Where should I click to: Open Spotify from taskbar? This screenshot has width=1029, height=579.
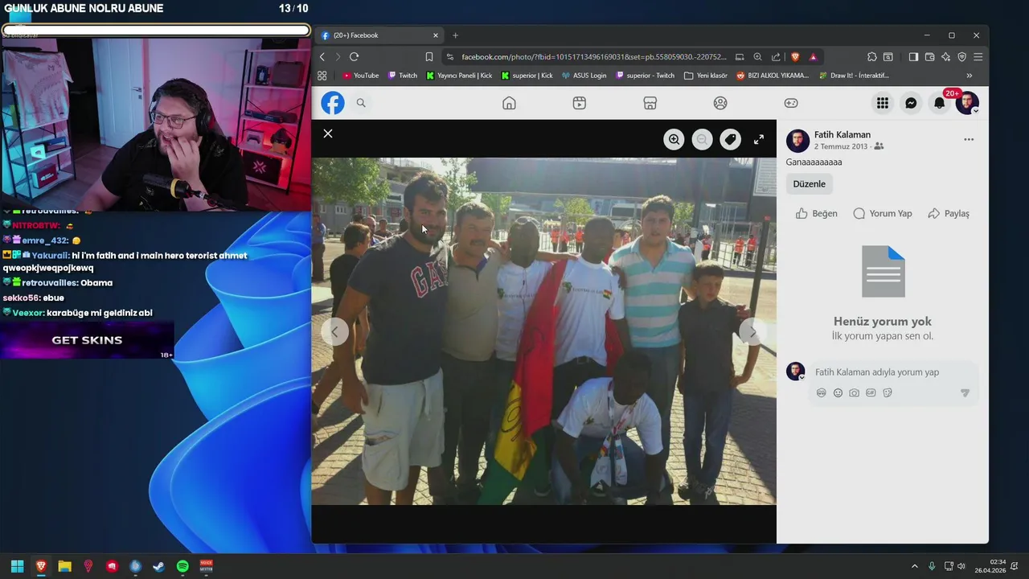coord(182,566)
